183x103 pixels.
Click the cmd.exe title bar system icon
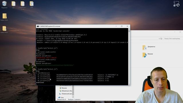(38, 26)
